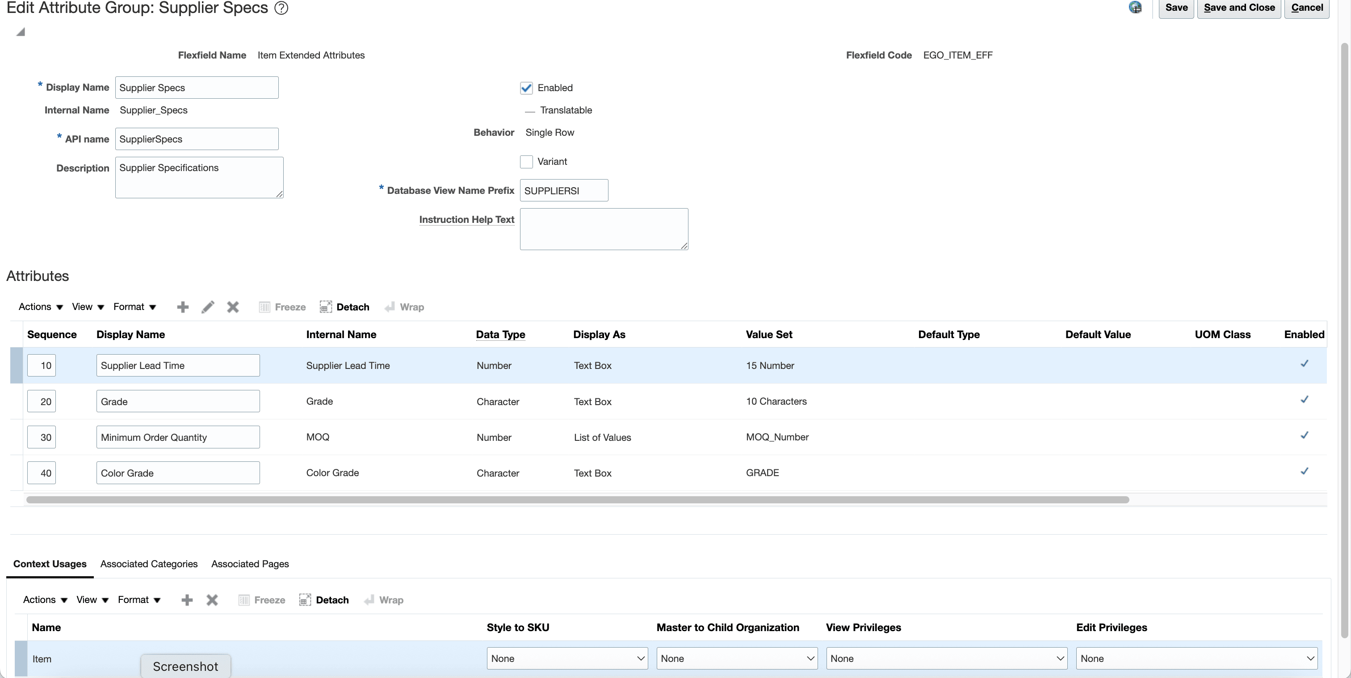Switch to the Associated Pages tab
Image resolution: width=1351 pixels, height=678 pixels.
pyautogui.click(x=250, y=564)
